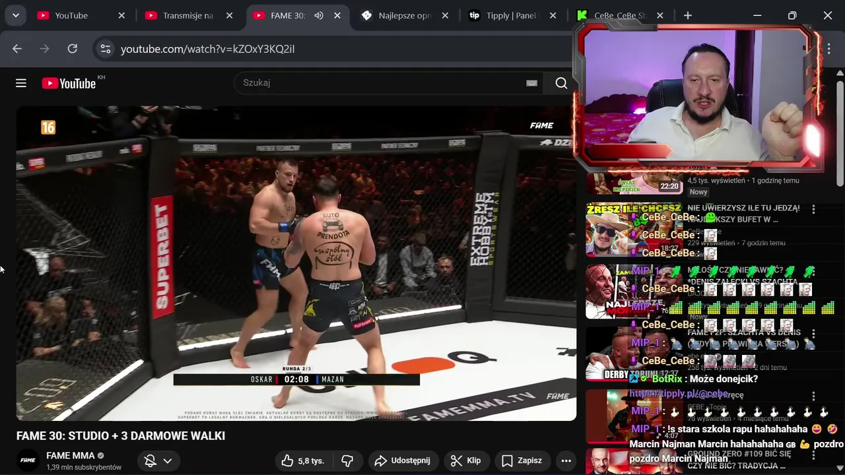
Task: Click the 1,39 mln subskrybentów text
Action: click(x=84, y=467)
